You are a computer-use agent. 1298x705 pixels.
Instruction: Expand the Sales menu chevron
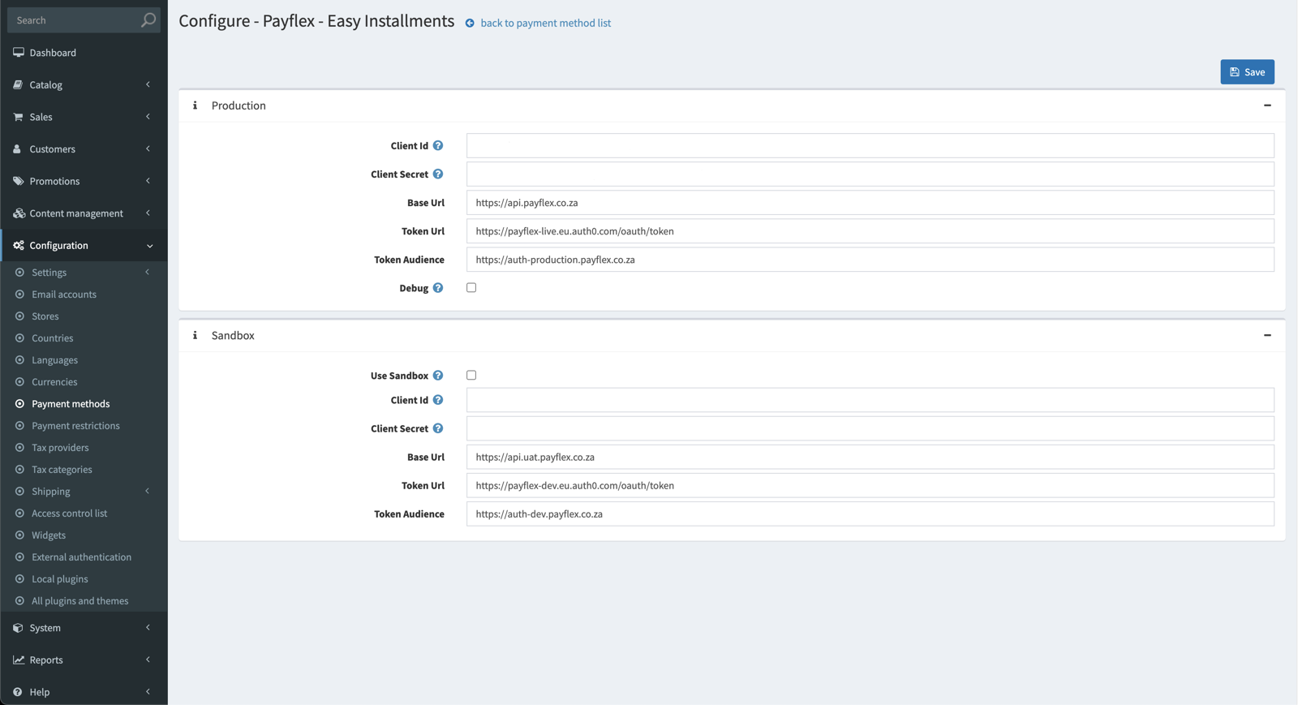coord(148,117)
